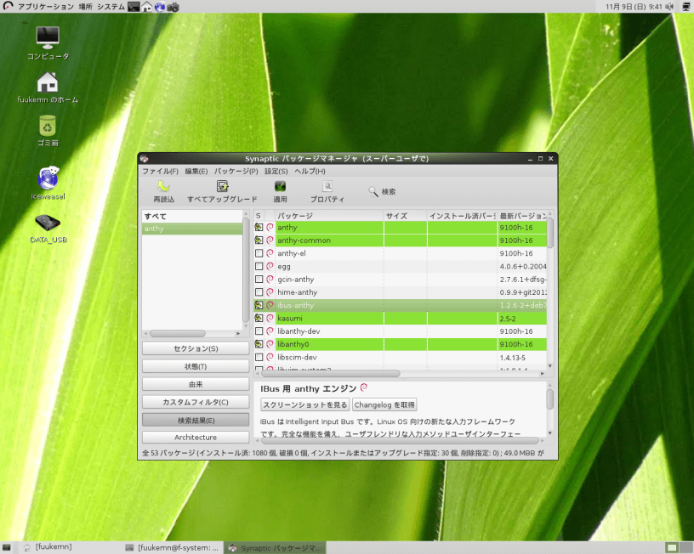Click the Debian swirl icon beside anthy-el
The image size is (694, 554).
270,253
